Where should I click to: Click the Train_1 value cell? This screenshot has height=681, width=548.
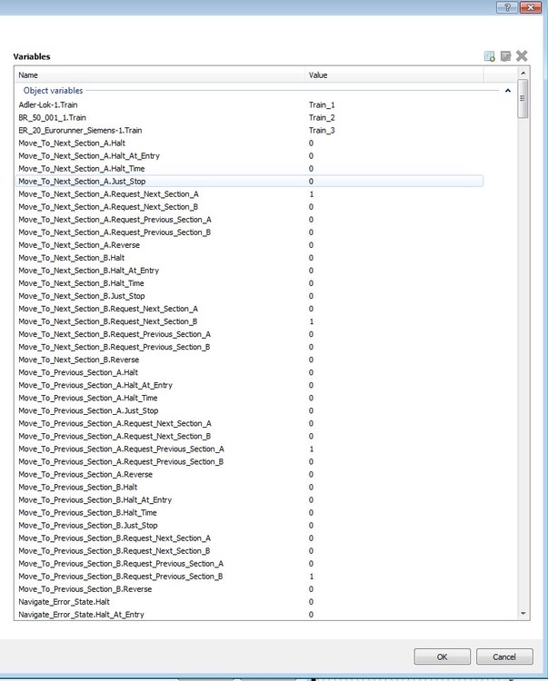(x=322, y=104)
